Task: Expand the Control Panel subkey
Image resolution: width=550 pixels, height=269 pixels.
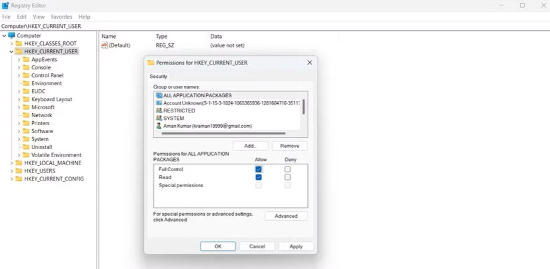Action: (19, 75)
